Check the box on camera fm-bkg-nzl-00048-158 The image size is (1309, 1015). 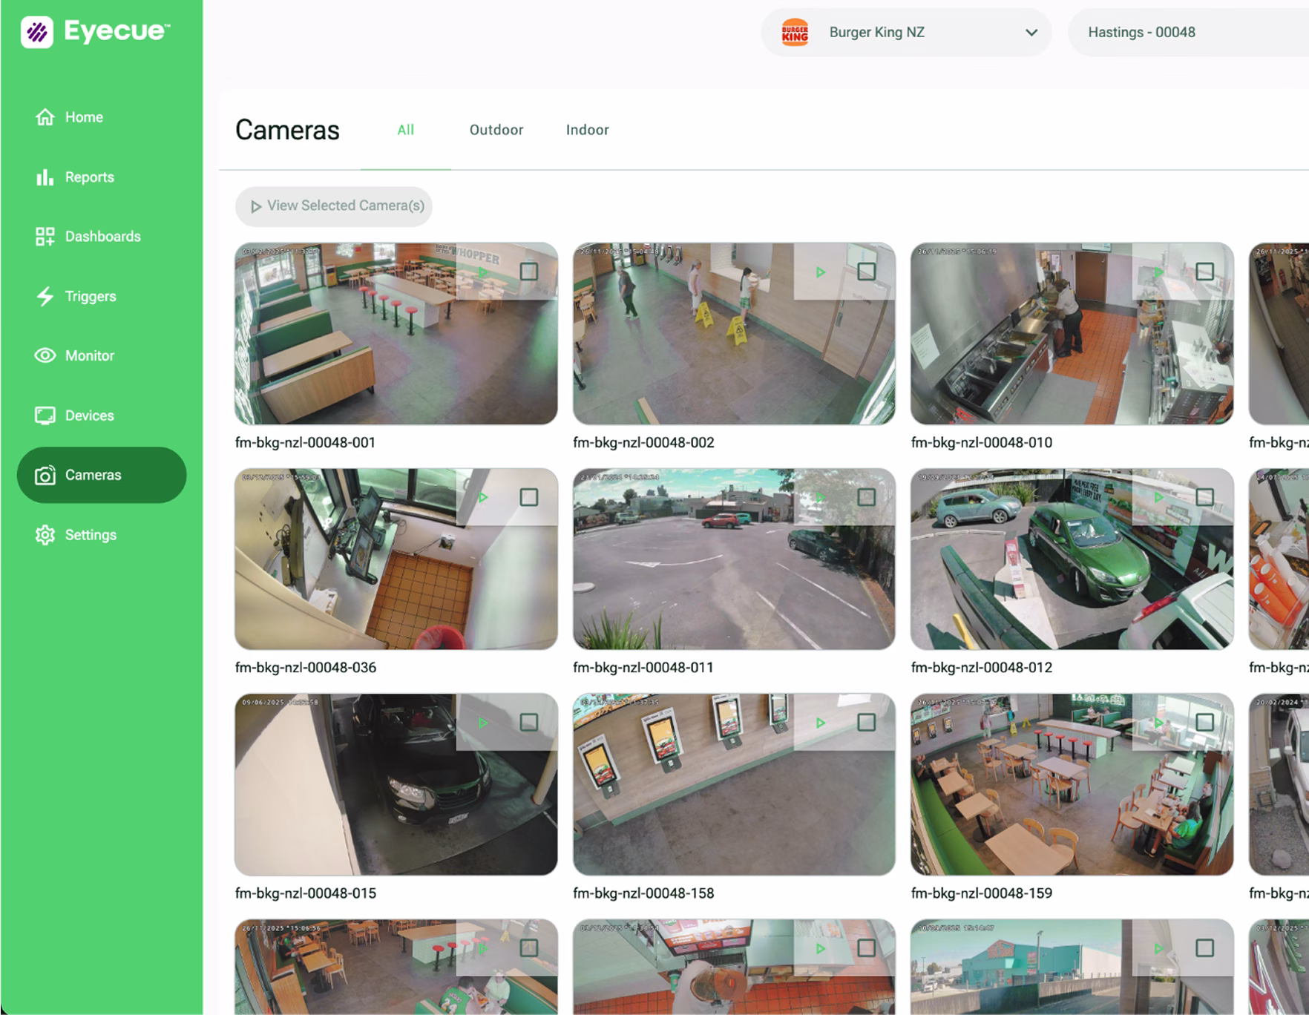coord(866,723)
